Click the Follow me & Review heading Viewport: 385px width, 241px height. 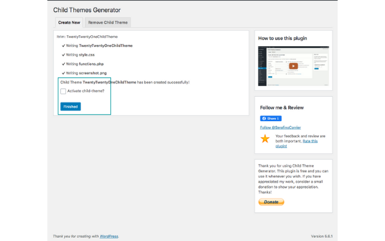point(282,108)
